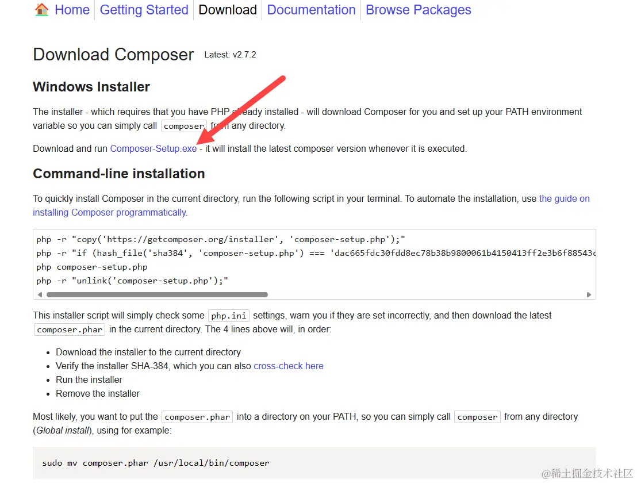
Task: Click the italic 'Global install' text
Action: click(62, 431)
